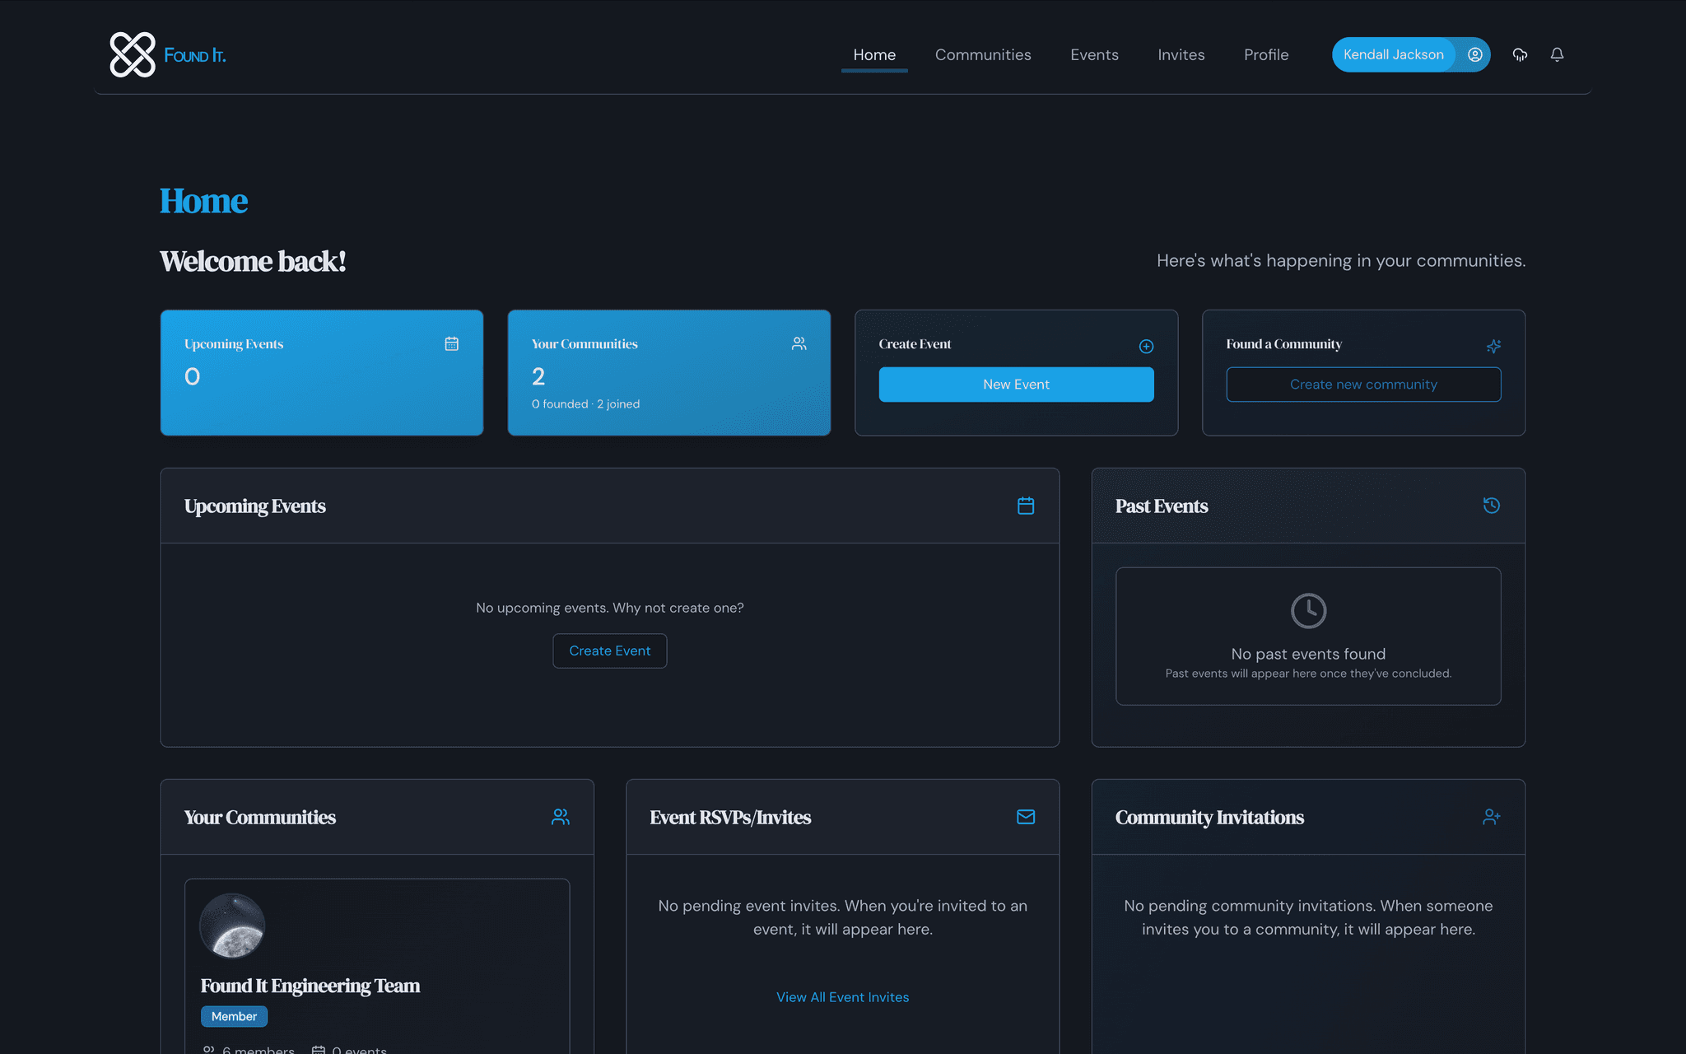Click the mail icon in Event RSVPs/Invites
This screenshot has height=1054, width=1686.
pos(1026,817)
